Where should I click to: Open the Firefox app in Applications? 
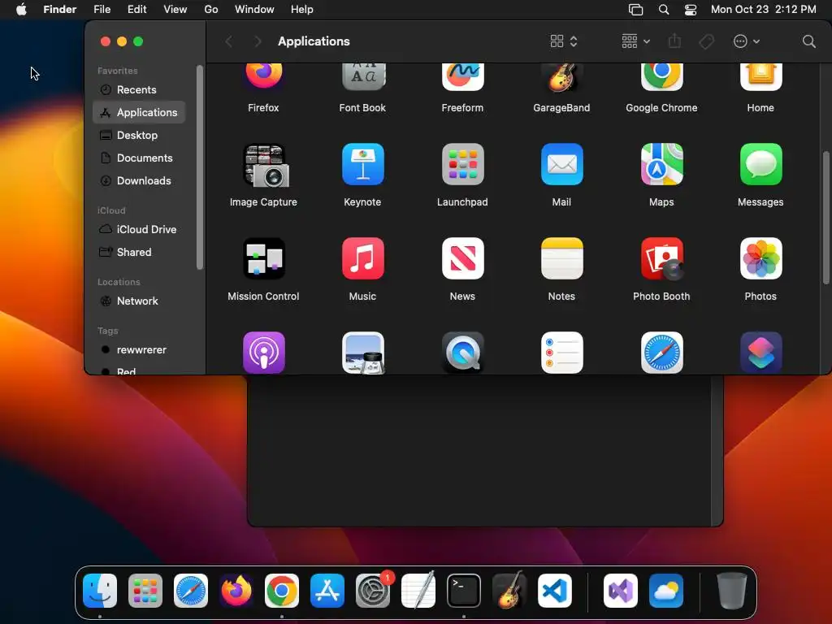pyautogui.click(x=264, y=77)
